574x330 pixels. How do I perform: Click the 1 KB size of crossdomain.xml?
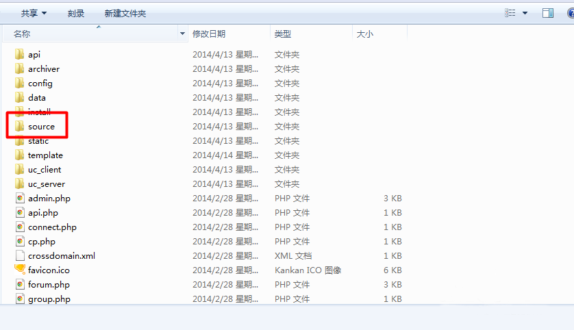click(392, 256)
